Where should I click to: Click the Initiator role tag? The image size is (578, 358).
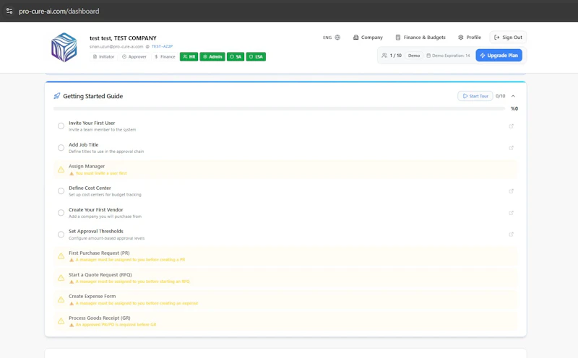(103, 57)
